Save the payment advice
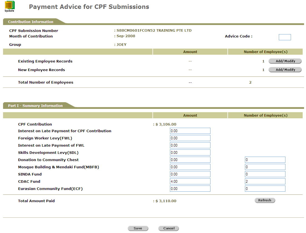The height and width of the screenshot is (233, 306). click(x=138, y=228)
